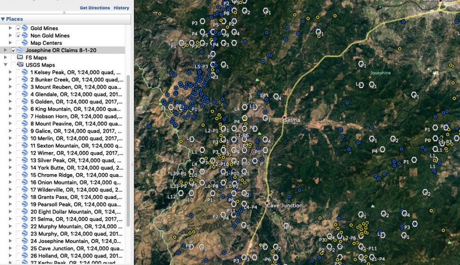Image resolution: width=460 pixels, height=265 pixels.
Task: Click the Selma label on the map
Action: [292, 120]
